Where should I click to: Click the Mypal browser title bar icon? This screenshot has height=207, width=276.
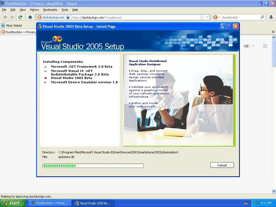[2, 3]
